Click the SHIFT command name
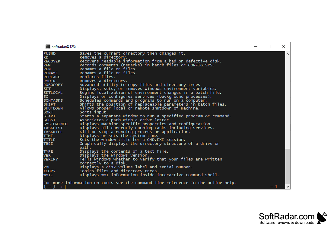This screenshot has height=232, width=334. pyautogui.click(x=49, y=104)
